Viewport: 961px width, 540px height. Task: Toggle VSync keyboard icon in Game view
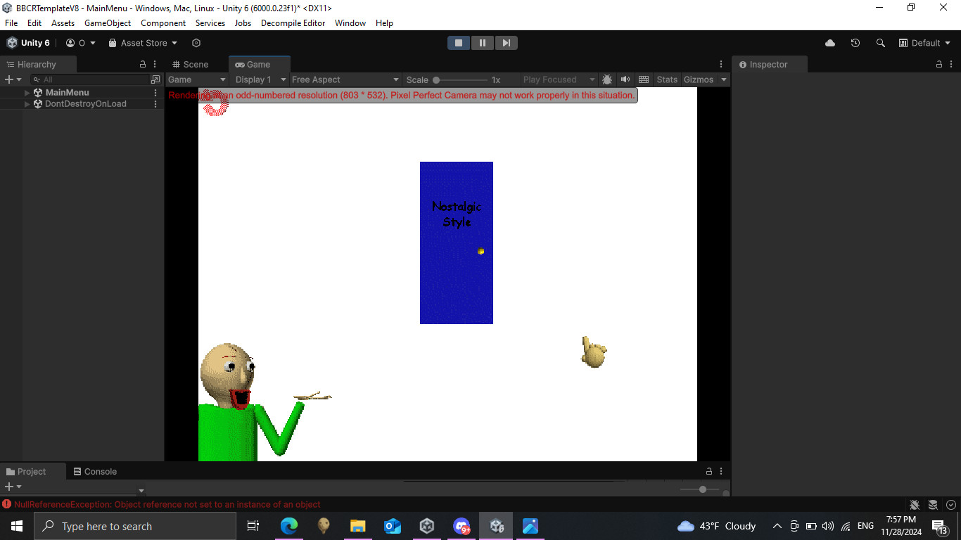coord(644,79)
